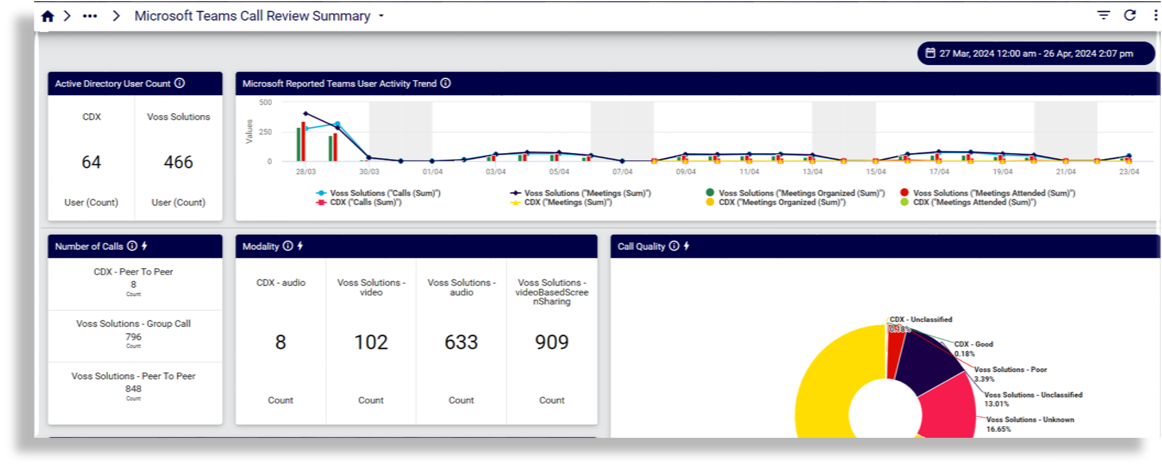This screenshot has height=468, width=1162.
Task: Open the dashboard title dropdown arrow
Action: [381, 16]
